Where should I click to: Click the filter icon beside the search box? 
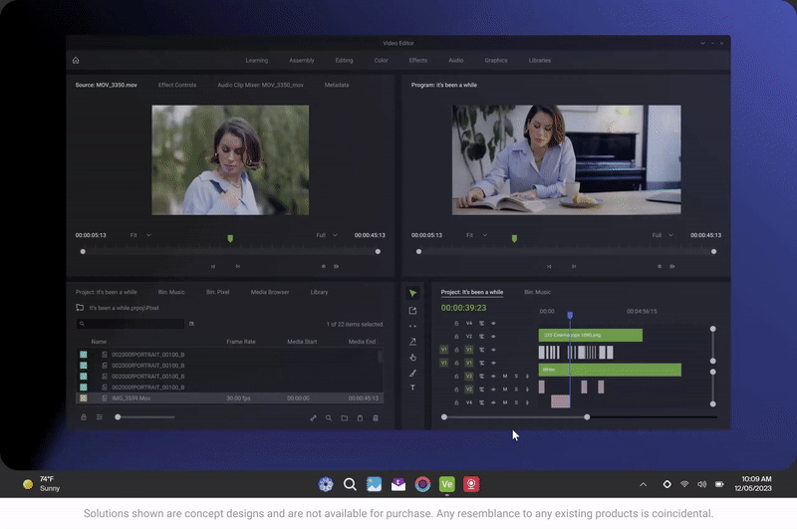(x=191, y=324)
